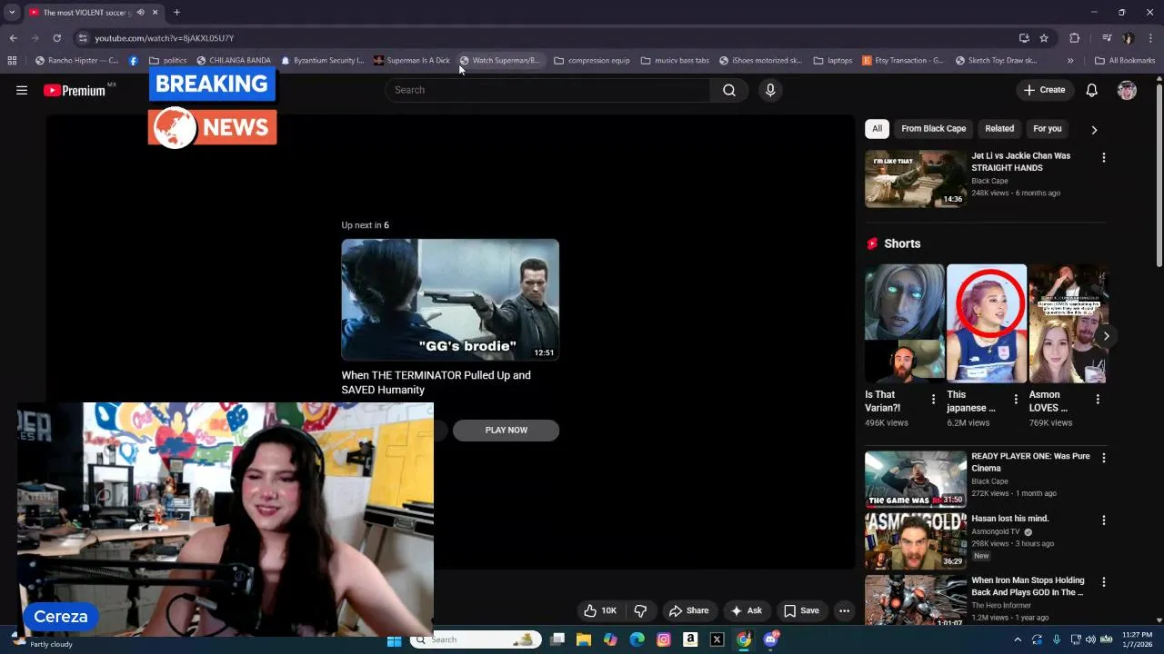Open the Hasan lost his mind thumbnail

point(916,541)
